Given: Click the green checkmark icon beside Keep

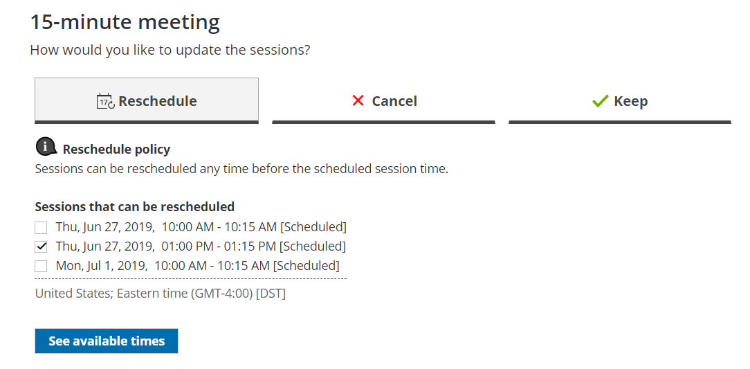Looking at the screenshot, I should pos(600,101).
